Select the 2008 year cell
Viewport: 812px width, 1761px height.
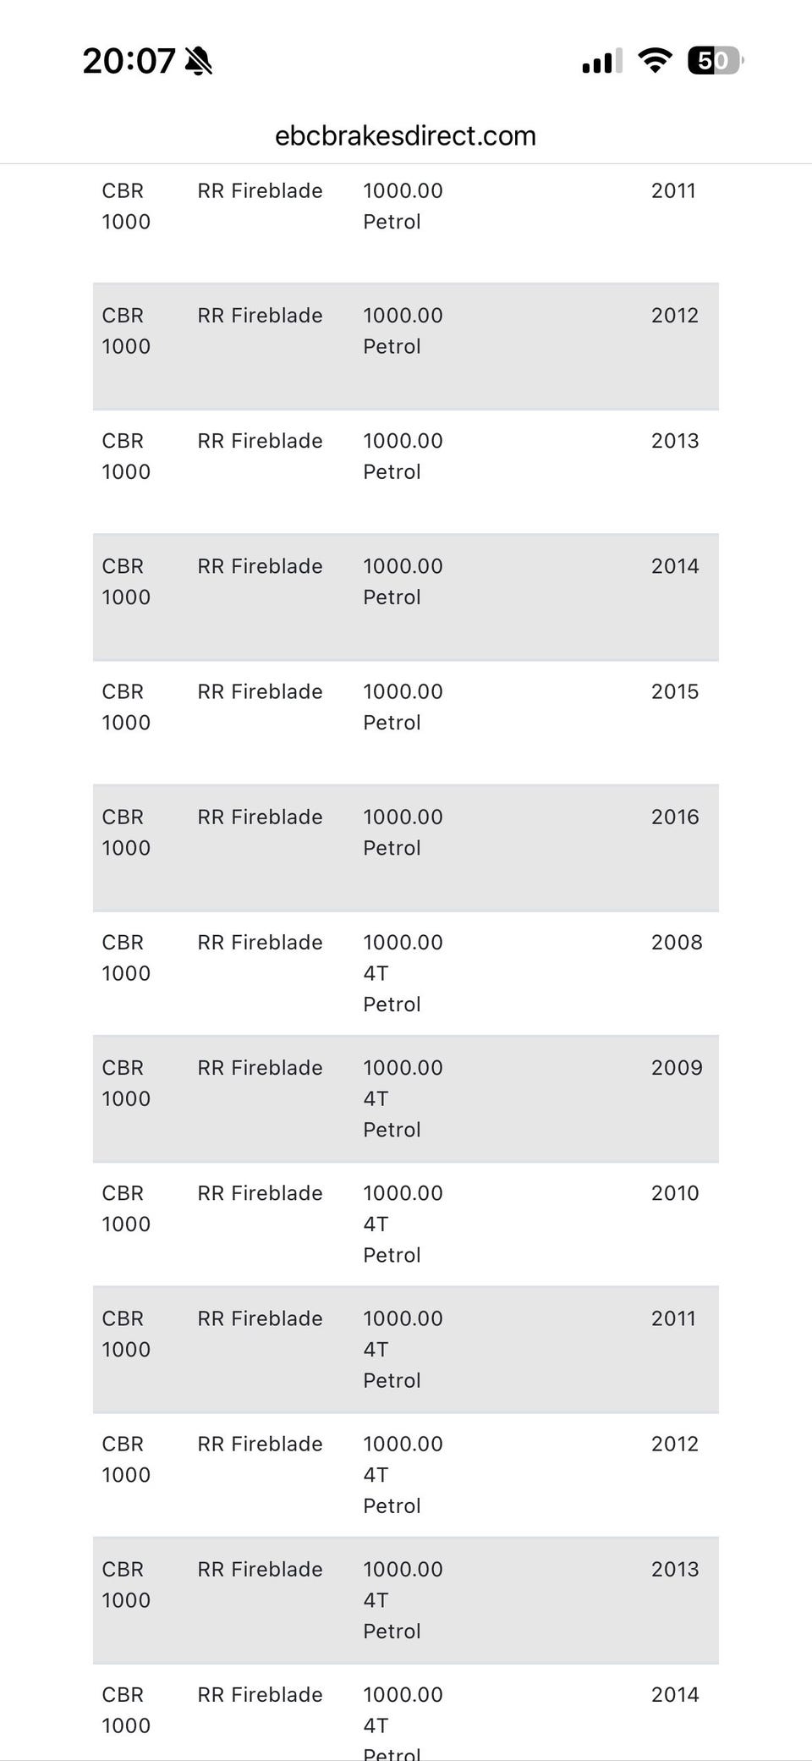676,942
